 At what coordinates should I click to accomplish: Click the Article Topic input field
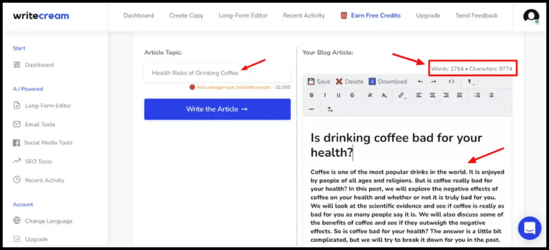point(217,73)
